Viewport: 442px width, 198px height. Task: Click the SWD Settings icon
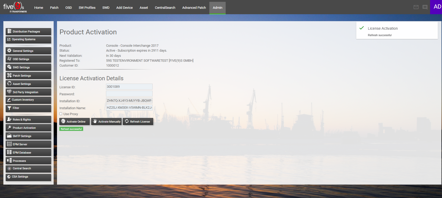pos(9,67)
